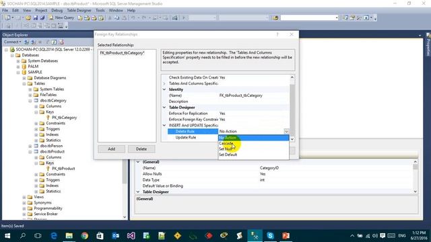Choose No Action in Delete Rule list

253,137
